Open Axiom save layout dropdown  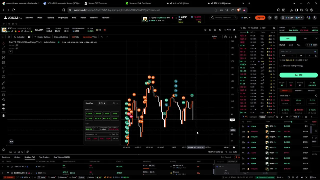pyautogui.click(x=220, y=37)
